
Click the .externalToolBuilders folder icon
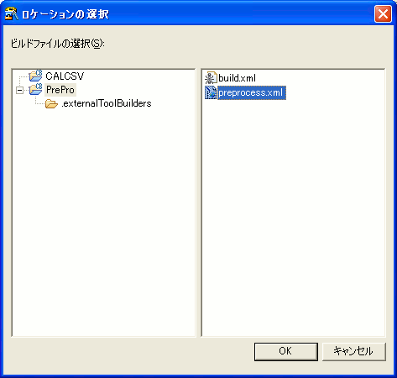[x=51, y=103]
